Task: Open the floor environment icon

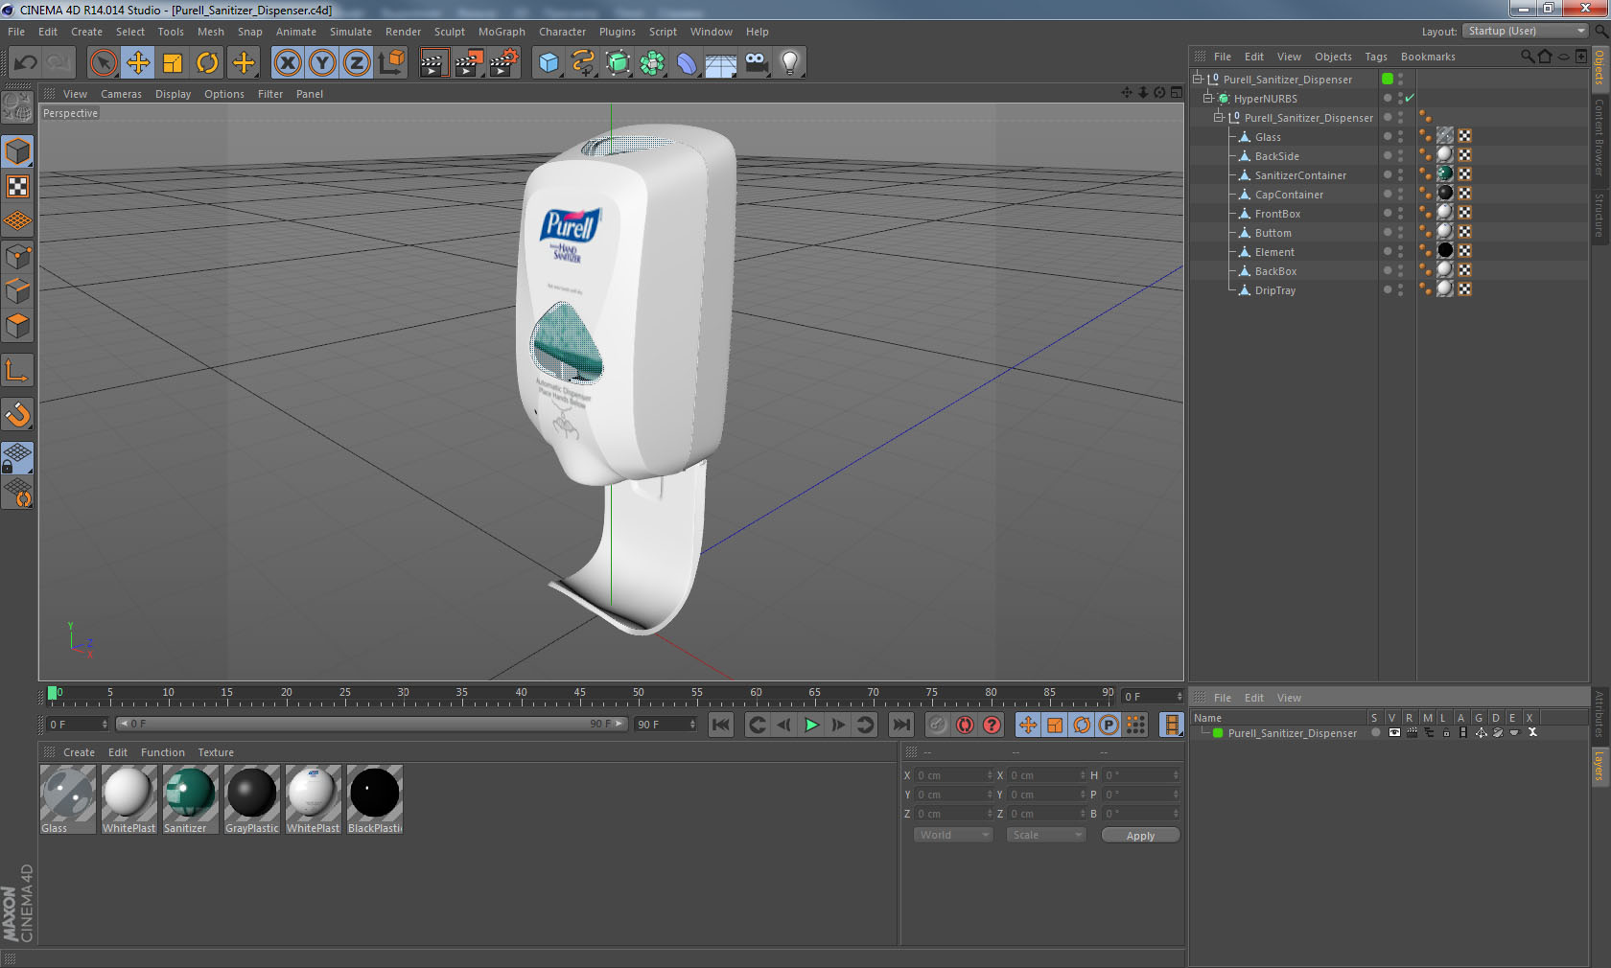Action: point(721,63)
